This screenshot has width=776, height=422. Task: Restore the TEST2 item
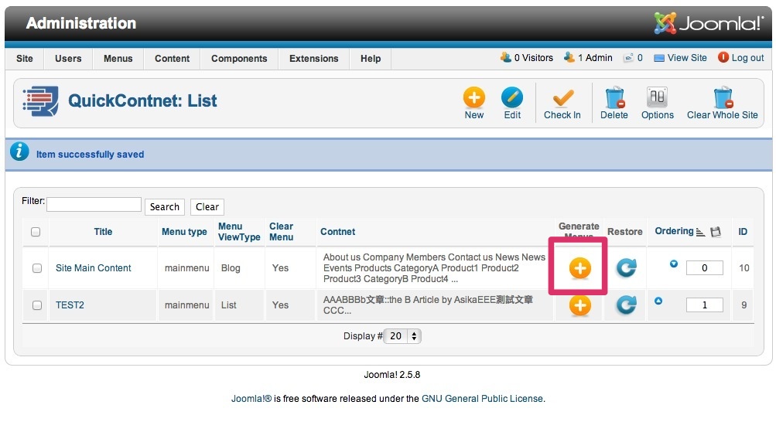(626, 305)
